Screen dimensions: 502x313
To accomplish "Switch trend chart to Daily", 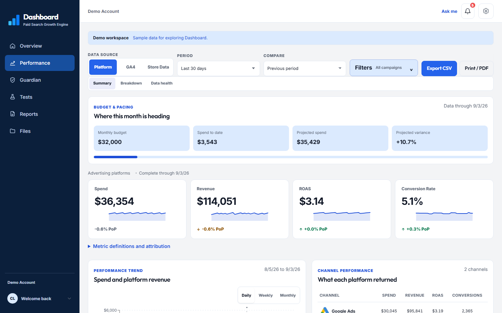I will point(246,295).
